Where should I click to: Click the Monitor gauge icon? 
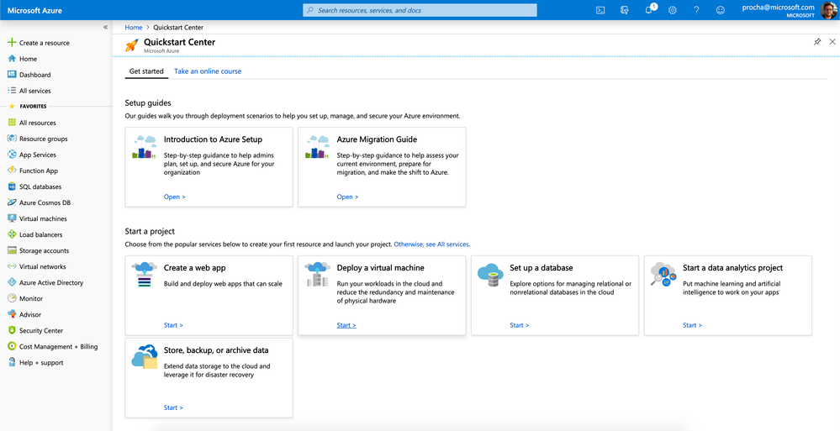coord(11,298)
